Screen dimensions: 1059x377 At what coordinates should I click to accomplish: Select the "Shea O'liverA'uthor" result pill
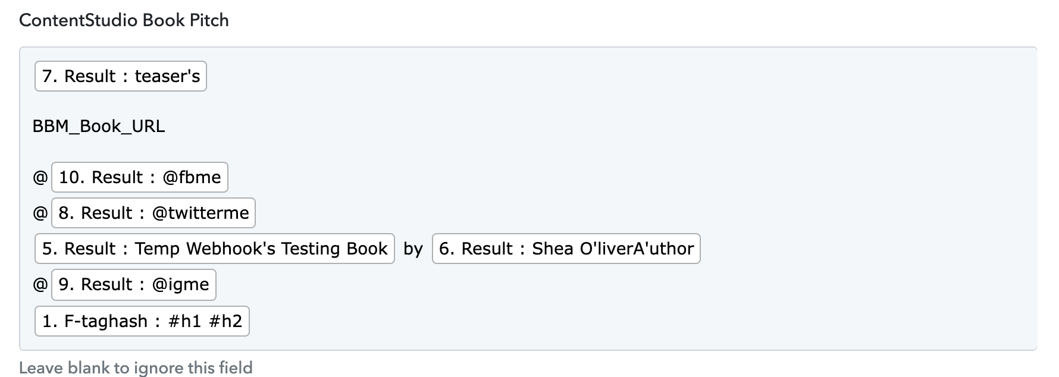[566, 249]
